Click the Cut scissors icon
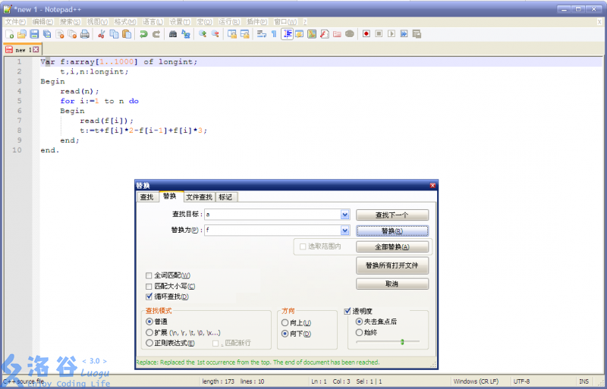The height and width of the screenshot is (389, 607). [x=102, y=34]
